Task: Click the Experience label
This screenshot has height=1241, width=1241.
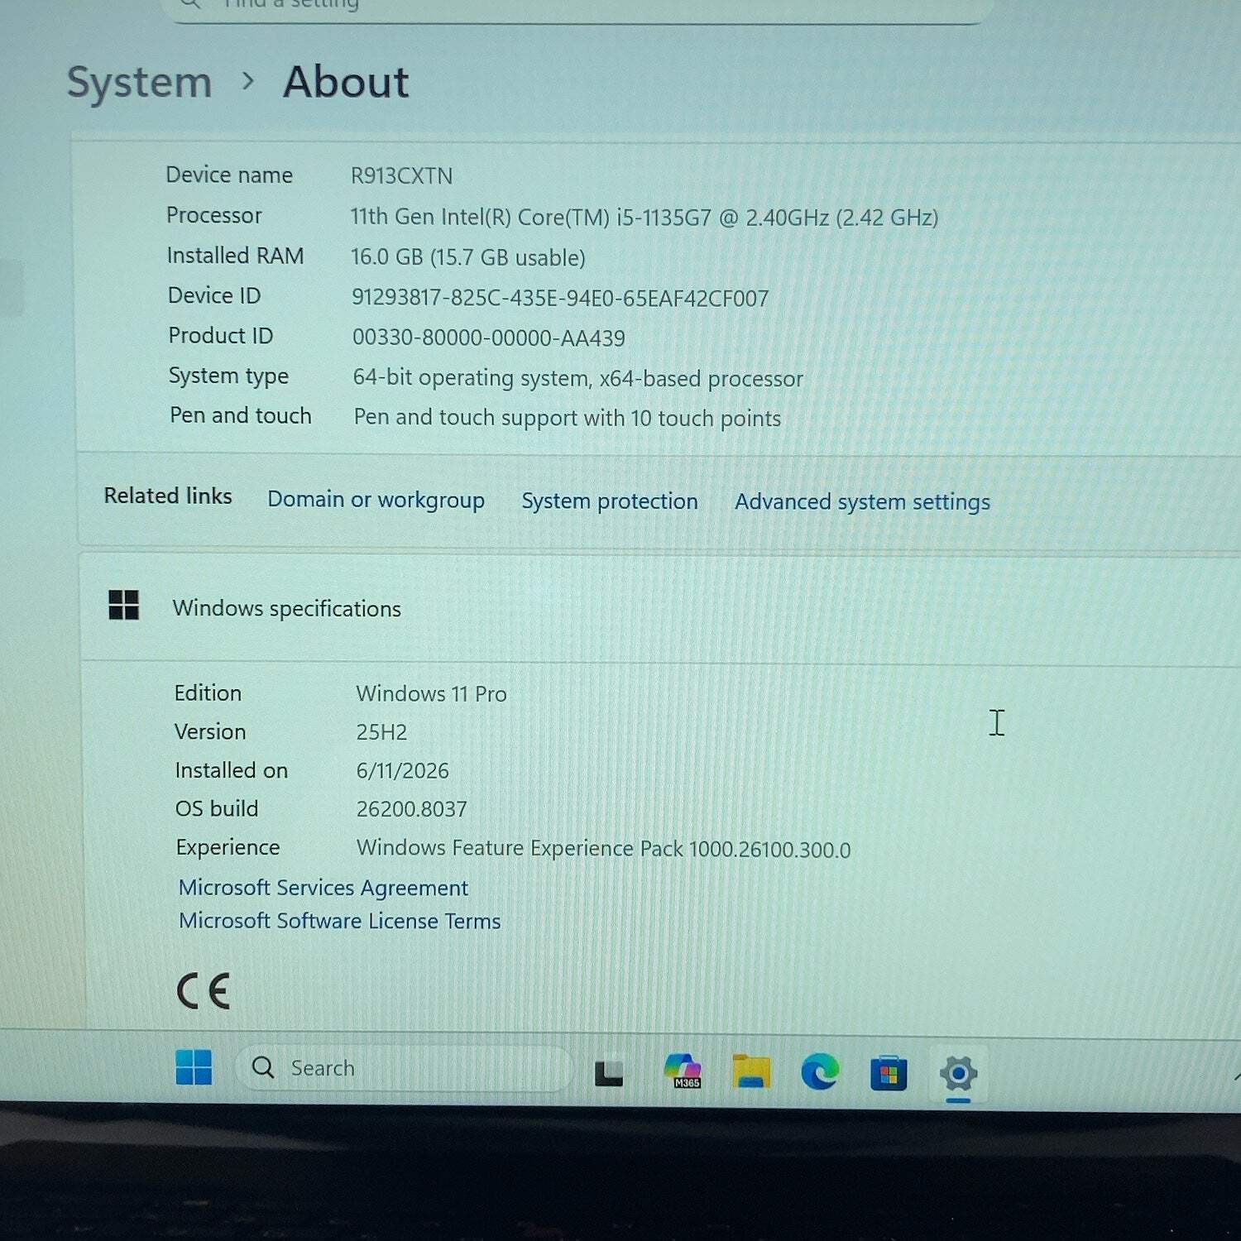Action: [228, 847]
